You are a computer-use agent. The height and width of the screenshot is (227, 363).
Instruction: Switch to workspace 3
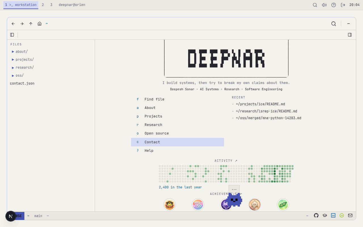point(51,5)
